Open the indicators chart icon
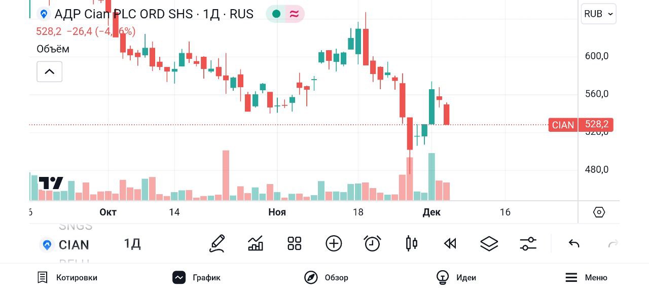 point(256,244)
